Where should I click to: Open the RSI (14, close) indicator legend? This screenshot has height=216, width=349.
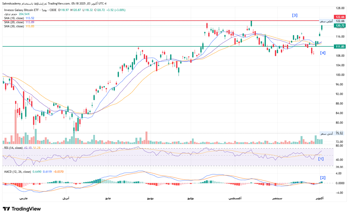pos(13,148)
